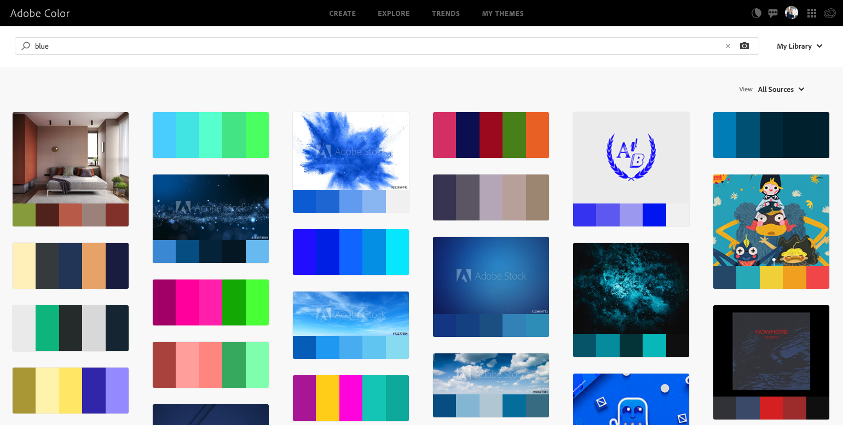The image size is (843, 425).
Task: Open the blue sky wispy clouds image
Action: [x=351, y=313]
